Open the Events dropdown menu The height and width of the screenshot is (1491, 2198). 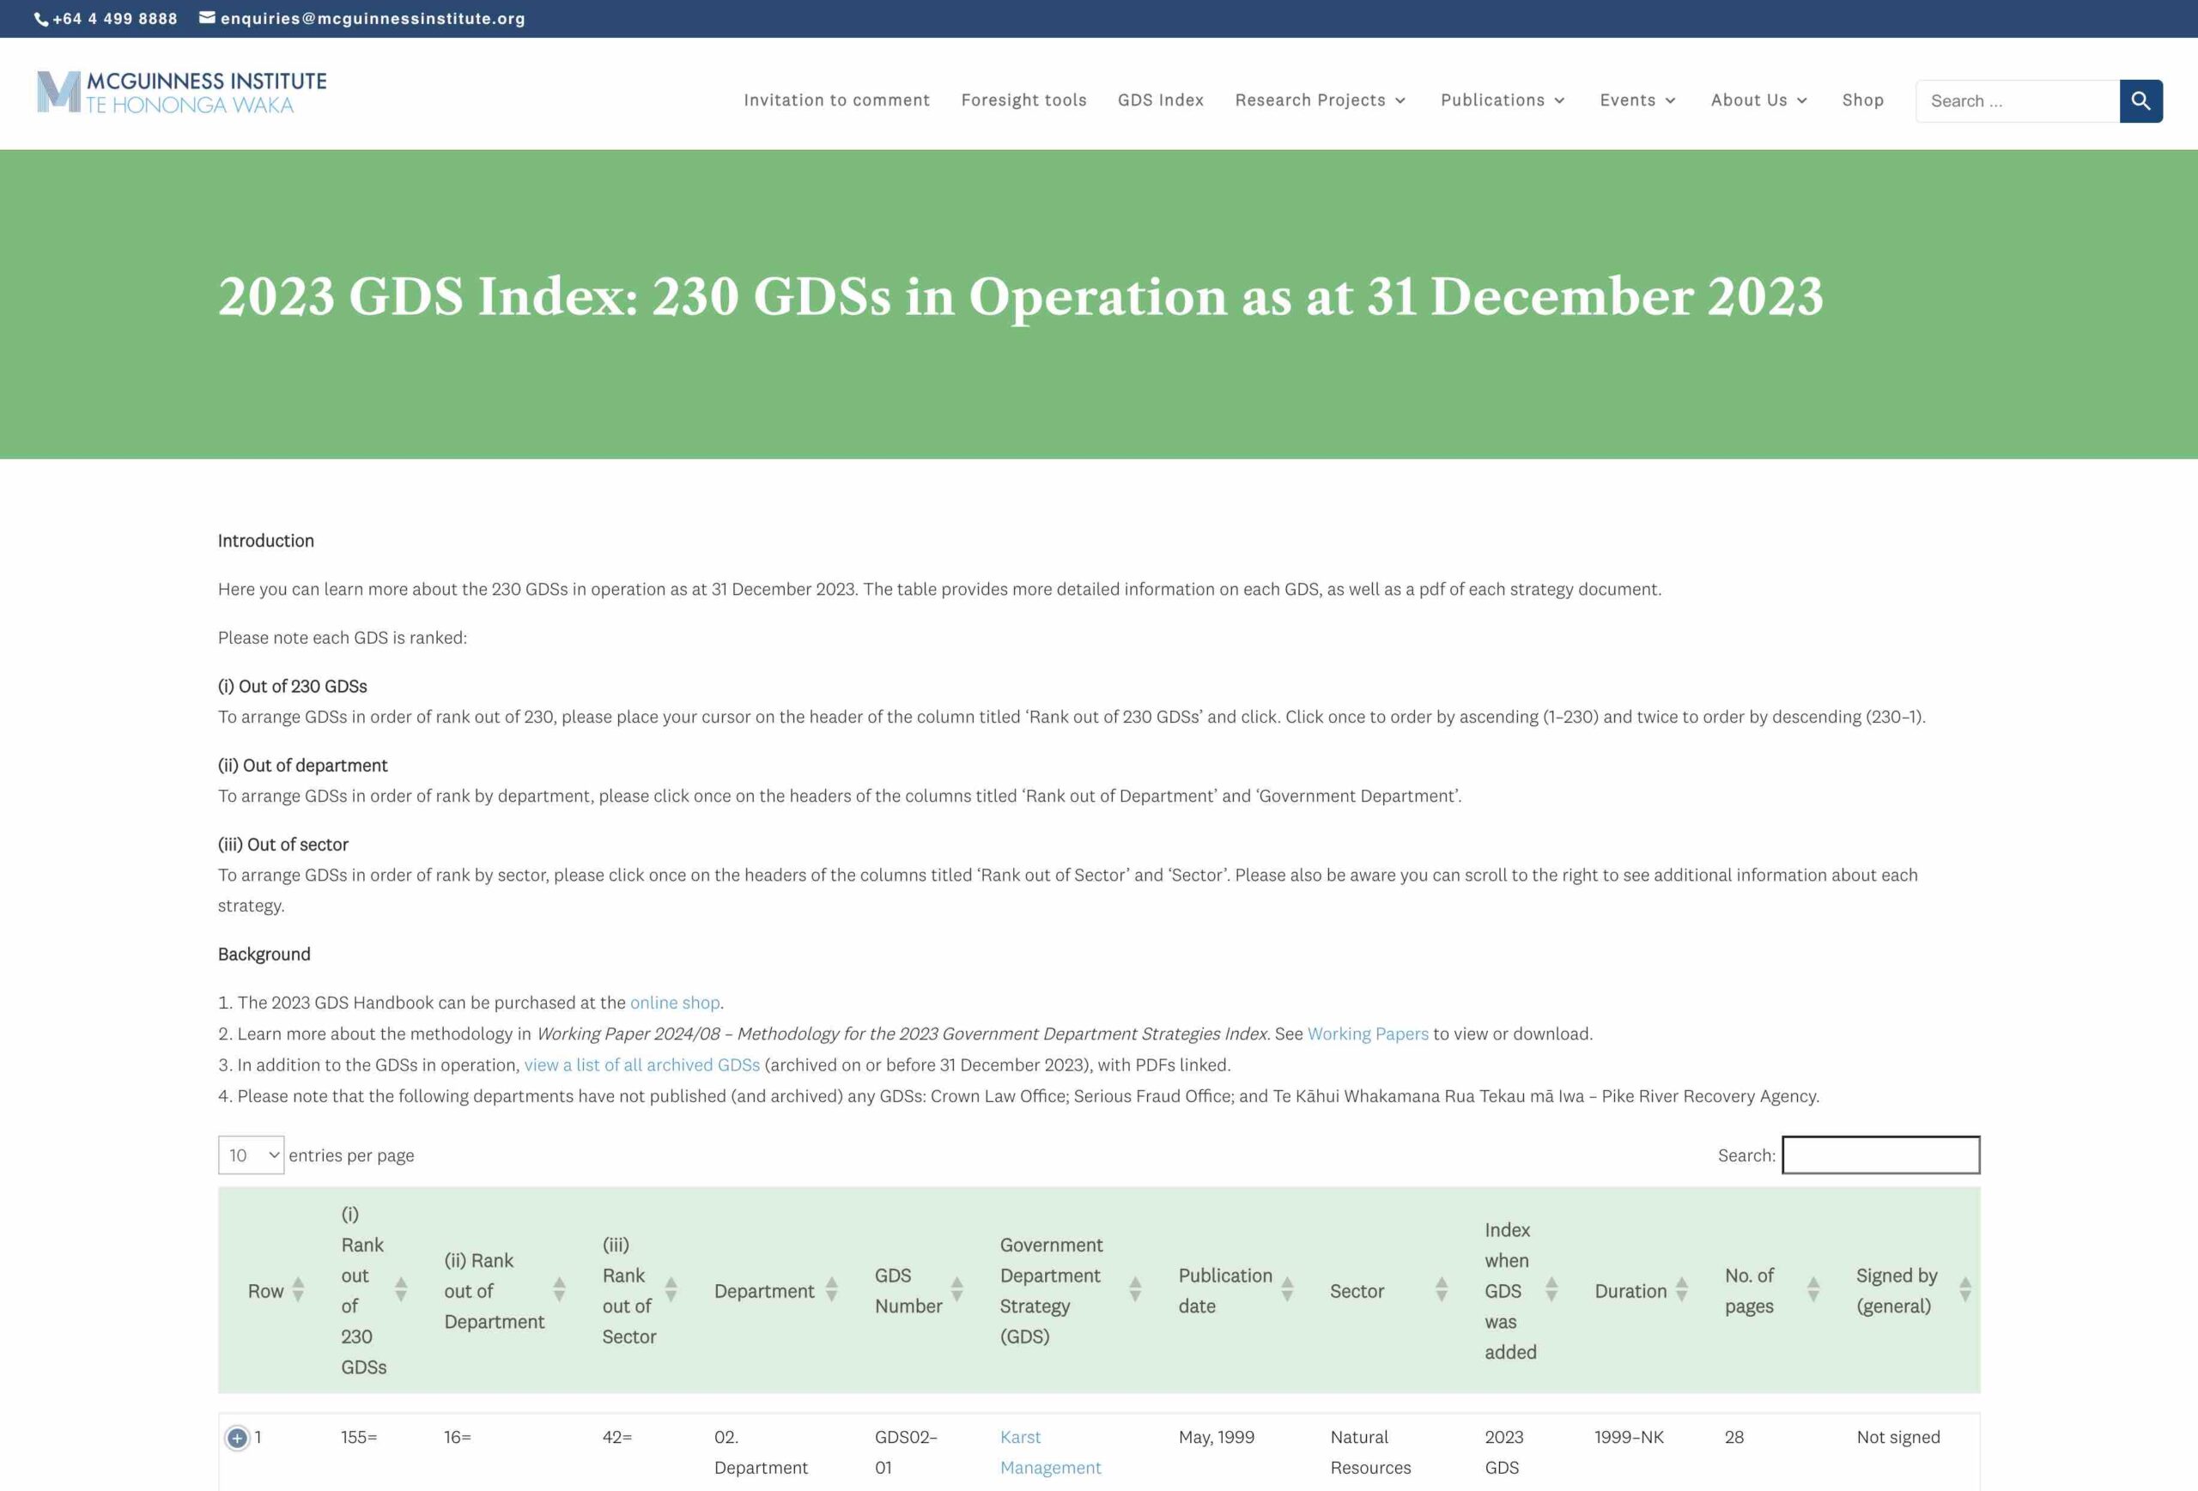point(1636,100)
